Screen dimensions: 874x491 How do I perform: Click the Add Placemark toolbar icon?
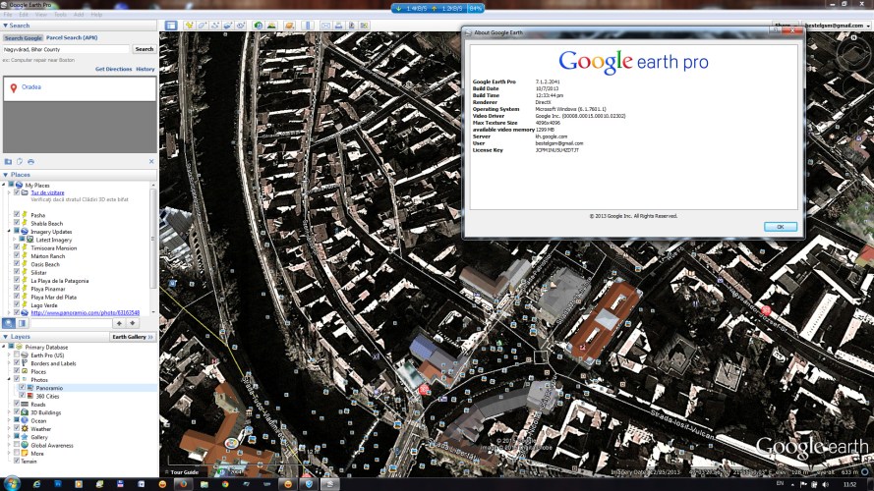tap(188, 25)
